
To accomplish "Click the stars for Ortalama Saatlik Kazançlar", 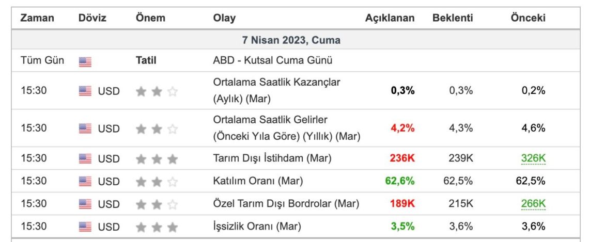I will coord(157,91).
